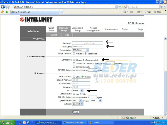Open the Encapsulation PPPoE LLC dropdown

point(80,50)
